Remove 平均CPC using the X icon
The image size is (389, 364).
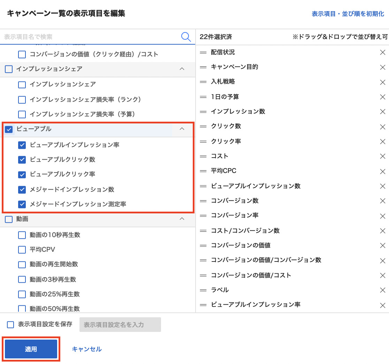pos(382,171)
